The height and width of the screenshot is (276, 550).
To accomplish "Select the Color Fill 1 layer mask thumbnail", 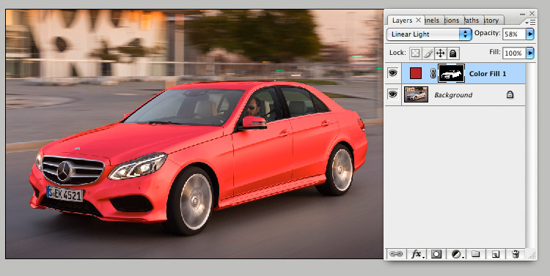I will point(452,73).
